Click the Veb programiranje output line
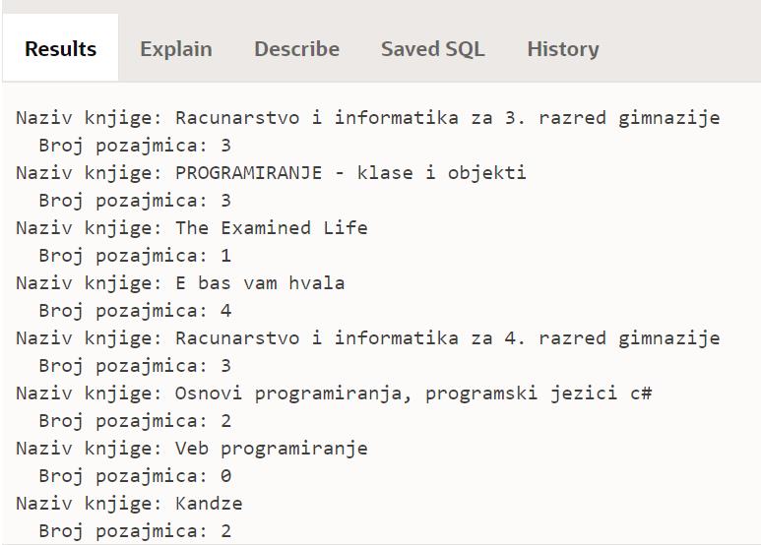Viewport: 761px width, 545px height. point(192,449)
